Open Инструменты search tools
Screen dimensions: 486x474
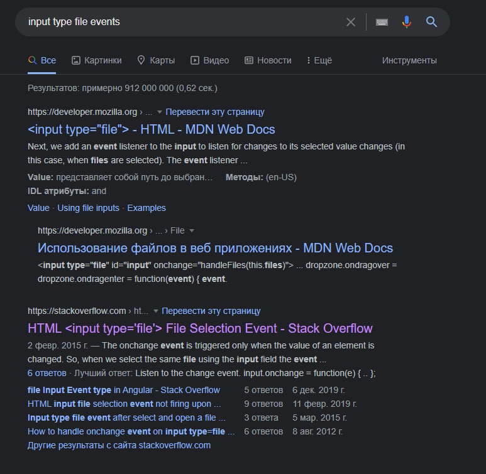pyautogui.click(x=409, y=60)
